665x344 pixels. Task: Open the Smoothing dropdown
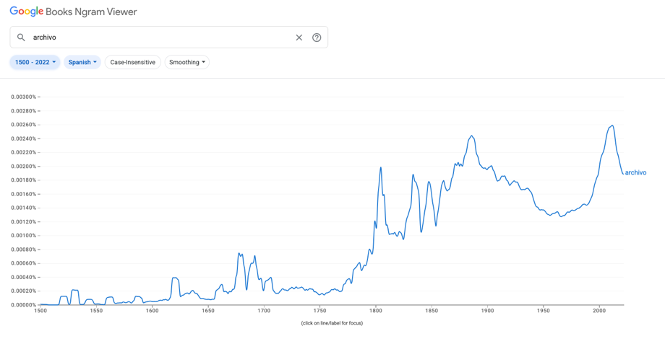coord(187,62)
